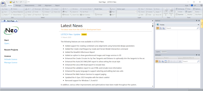Click the Hide layer tool
203x91 pixels.
(x=148, y=15)
